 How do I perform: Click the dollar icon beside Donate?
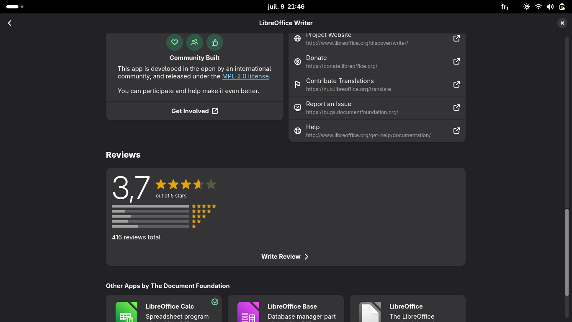tap(298, 62)
